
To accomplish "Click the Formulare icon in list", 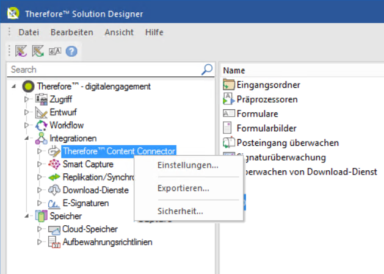I will click(229, 114).
